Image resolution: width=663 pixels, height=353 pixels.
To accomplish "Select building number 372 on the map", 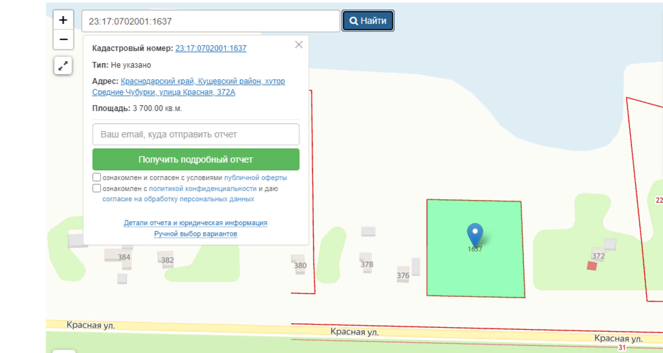I will pos(598,256).
